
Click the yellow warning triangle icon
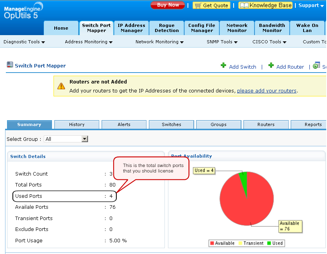pos(61,86)
